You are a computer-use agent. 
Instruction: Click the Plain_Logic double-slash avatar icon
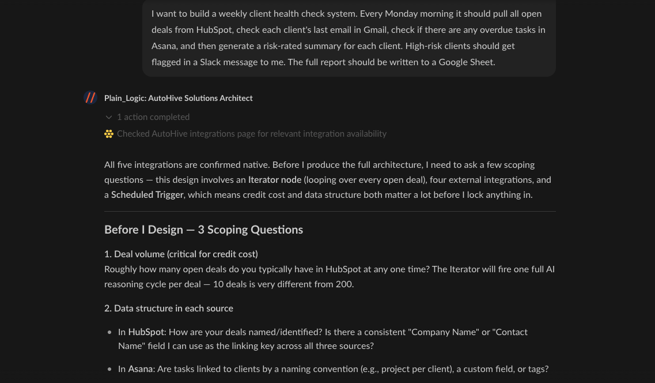(90, 97)
